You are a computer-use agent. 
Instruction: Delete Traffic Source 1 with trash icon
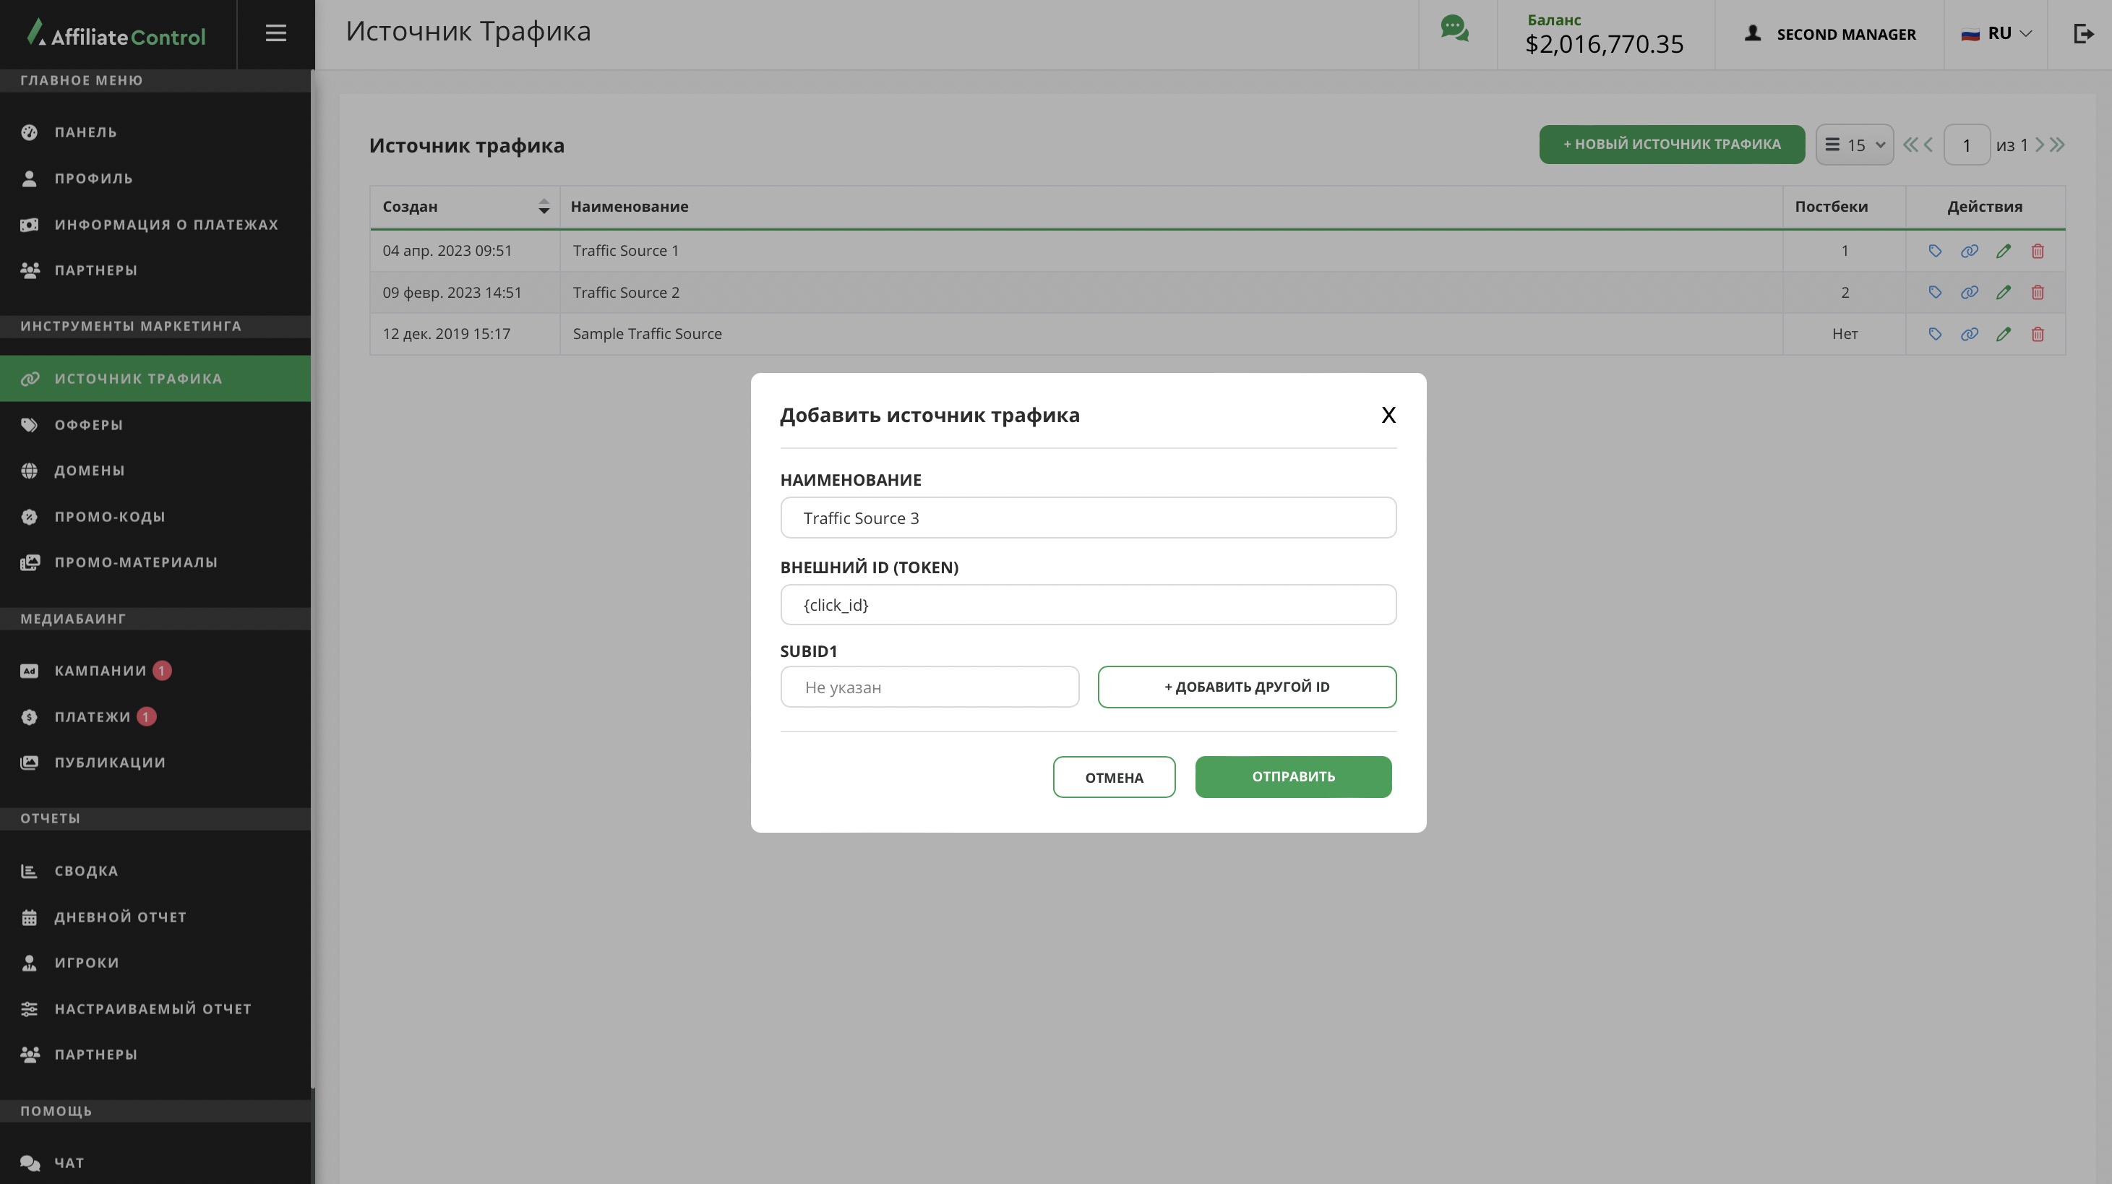(2038, 251)
